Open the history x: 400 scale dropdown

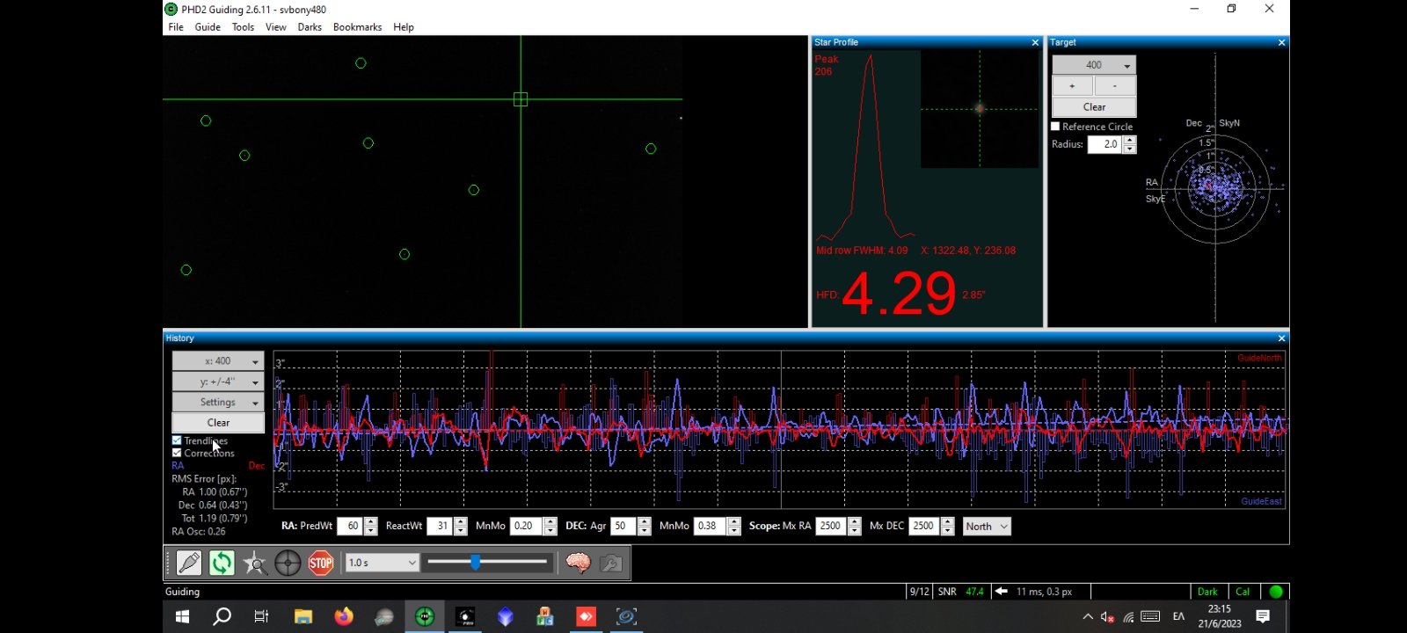218,361
